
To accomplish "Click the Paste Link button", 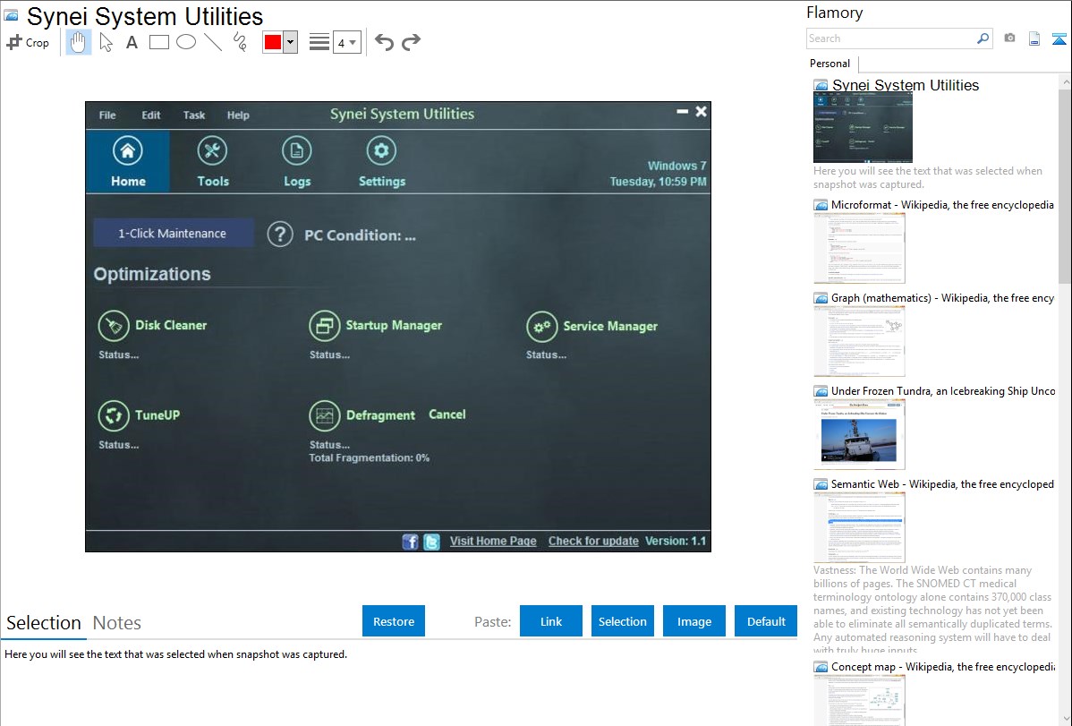I will (x=550, y=621).
